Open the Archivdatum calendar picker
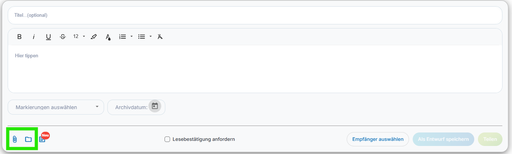Screen dimensions: 512x154 (x=155, y=106)
